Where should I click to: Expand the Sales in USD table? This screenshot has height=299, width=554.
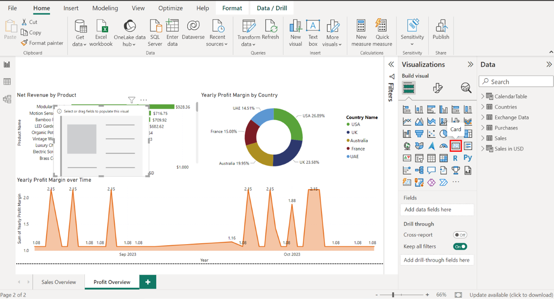click(x=483, y=149)
